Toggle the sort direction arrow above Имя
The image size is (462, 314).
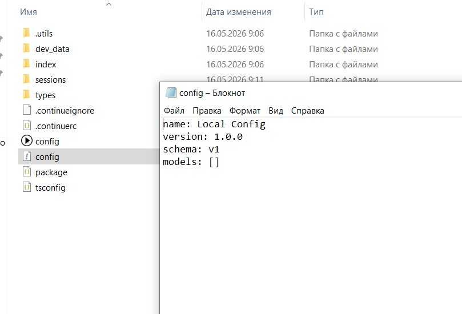pos(109,4)
